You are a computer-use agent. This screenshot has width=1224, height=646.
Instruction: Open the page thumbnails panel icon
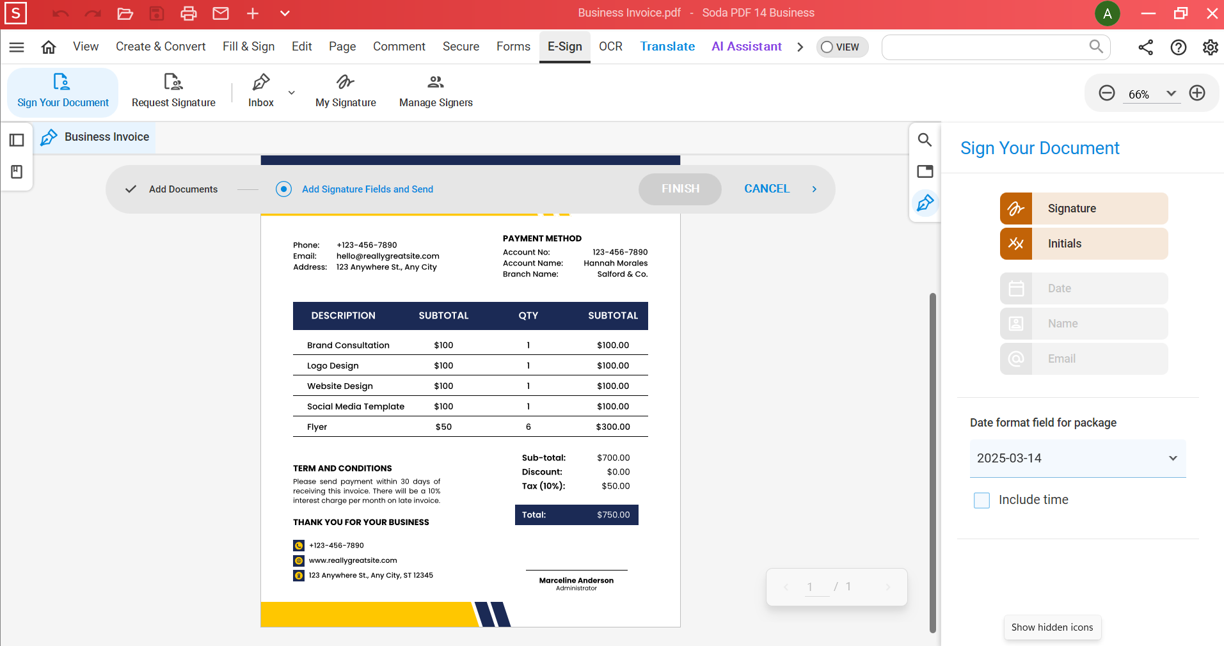[x=925, y=171]
